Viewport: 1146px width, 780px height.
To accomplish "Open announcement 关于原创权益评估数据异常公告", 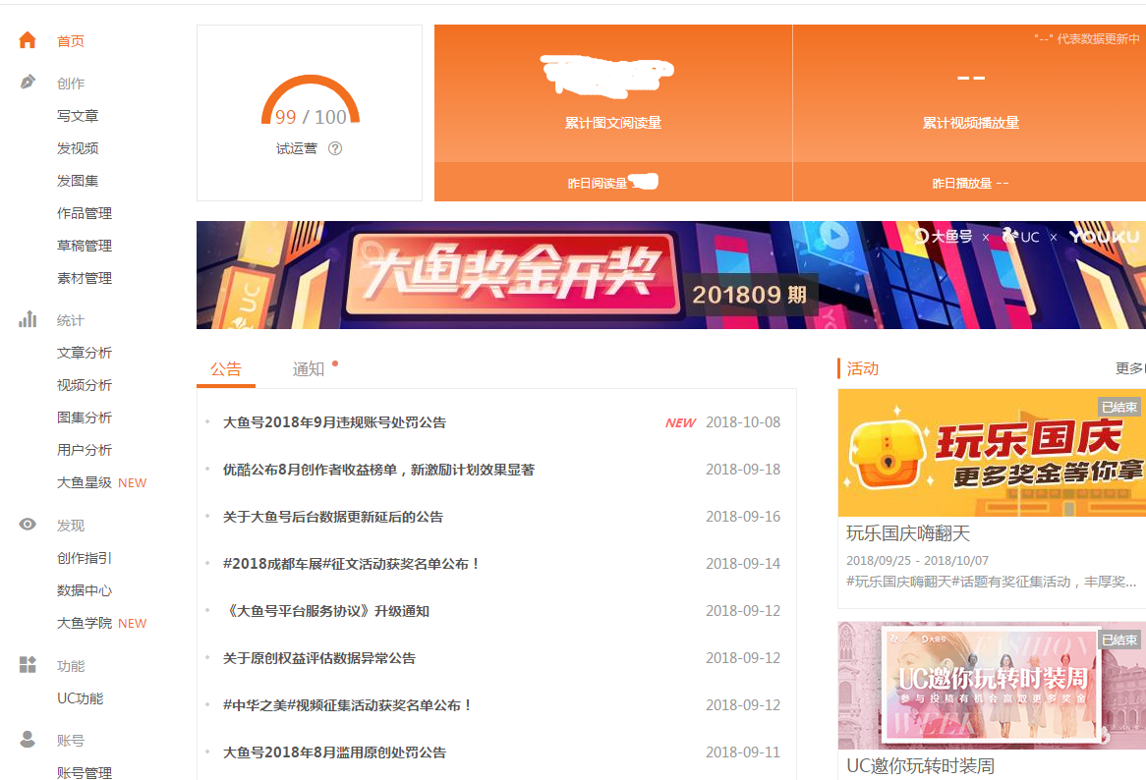I will 319,659.
